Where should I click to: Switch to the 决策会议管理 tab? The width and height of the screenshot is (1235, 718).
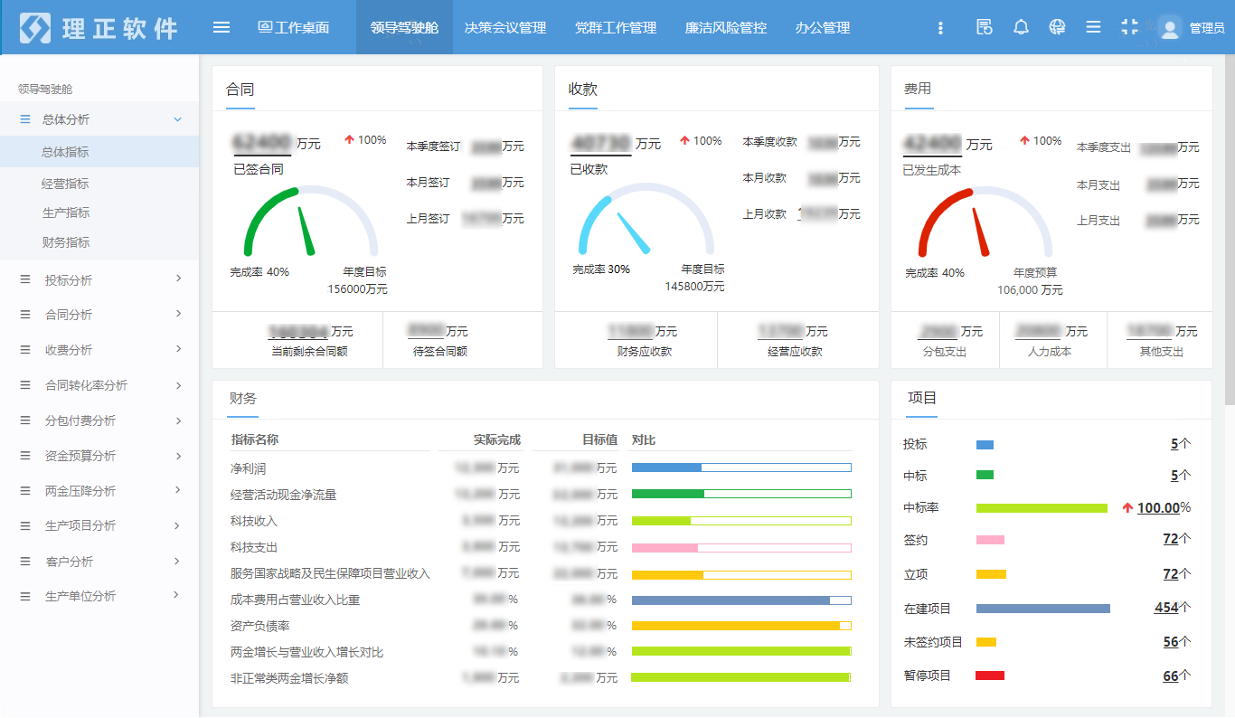[x=505, y=28]
